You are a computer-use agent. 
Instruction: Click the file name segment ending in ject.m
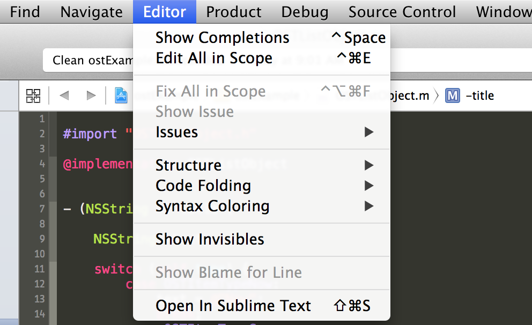[x=410, y=95]
